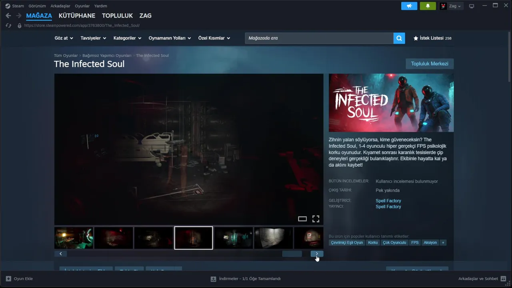Open the Özel Kısımlar dropdown

tap(214, 38)
